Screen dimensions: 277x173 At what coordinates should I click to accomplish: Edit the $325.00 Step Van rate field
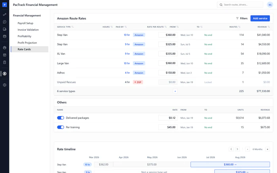(168, 44)
